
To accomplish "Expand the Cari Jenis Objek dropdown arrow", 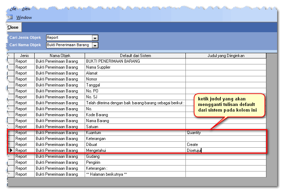I will 95,38.
